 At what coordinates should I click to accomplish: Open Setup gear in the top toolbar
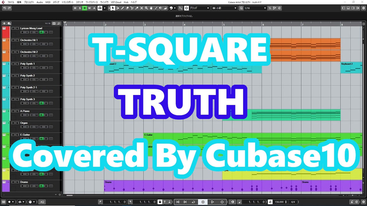click(x=363, y=8)
